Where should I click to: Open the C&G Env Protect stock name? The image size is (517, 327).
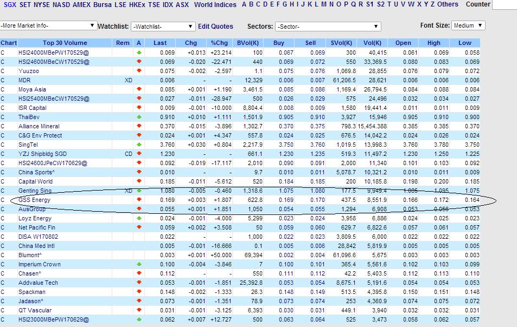pos(40,135)
